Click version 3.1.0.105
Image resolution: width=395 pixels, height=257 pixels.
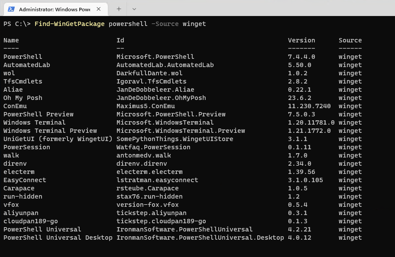305,180
